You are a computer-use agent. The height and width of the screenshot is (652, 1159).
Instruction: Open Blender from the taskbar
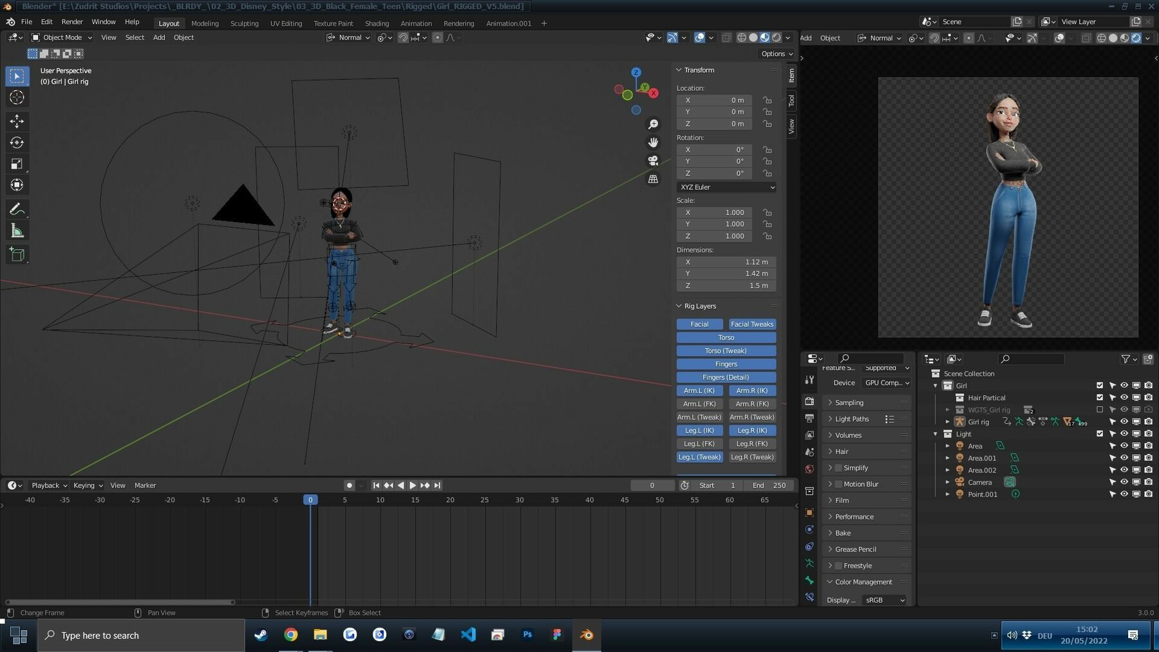point(586,635)
